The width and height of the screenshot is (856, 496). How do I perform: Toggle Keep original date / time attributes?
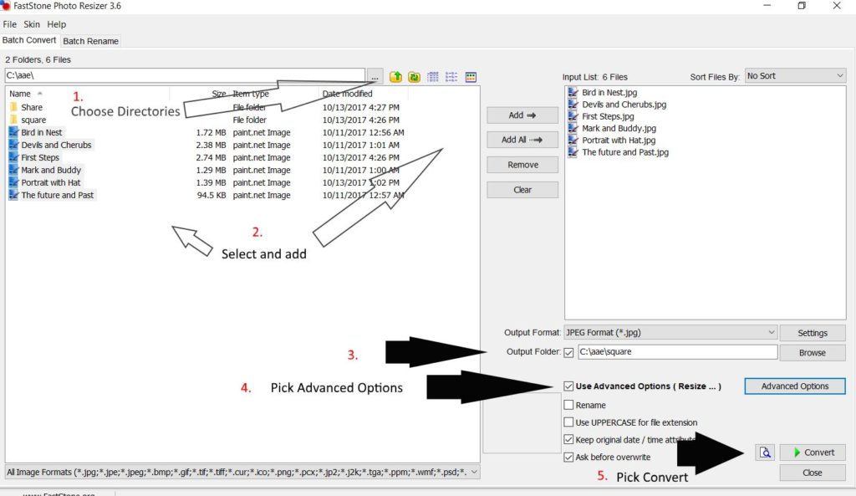568,440
